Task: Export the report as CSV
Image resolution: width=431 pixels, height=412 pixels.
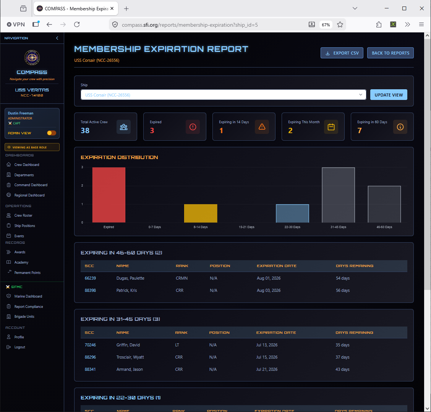Action: click(x=342, y=53)
